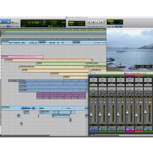Open Main Counter format dropdown arrow
Viewport: 153px width, 153px height.
[40, 22]
